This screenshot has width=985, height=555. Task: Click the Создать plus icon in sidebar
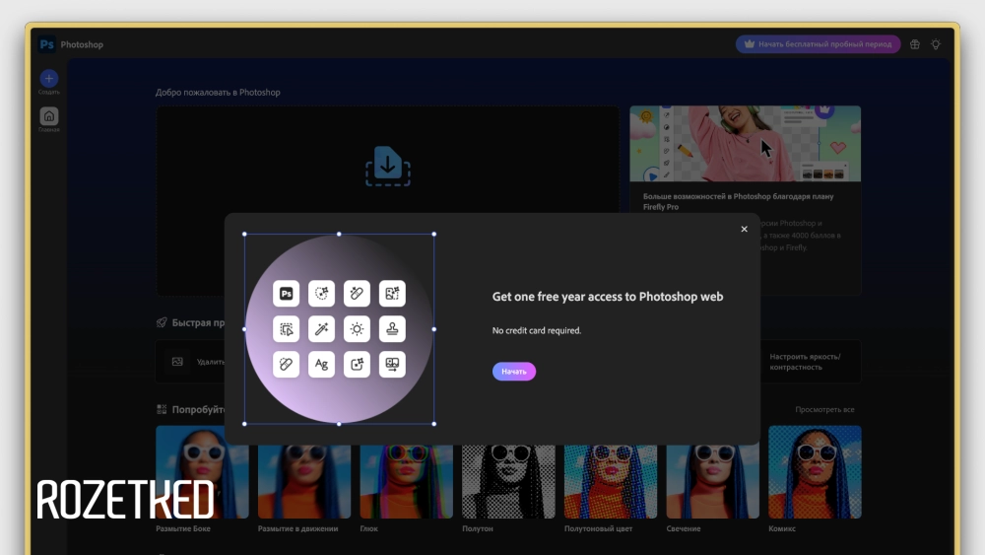(x=49, y=78)
